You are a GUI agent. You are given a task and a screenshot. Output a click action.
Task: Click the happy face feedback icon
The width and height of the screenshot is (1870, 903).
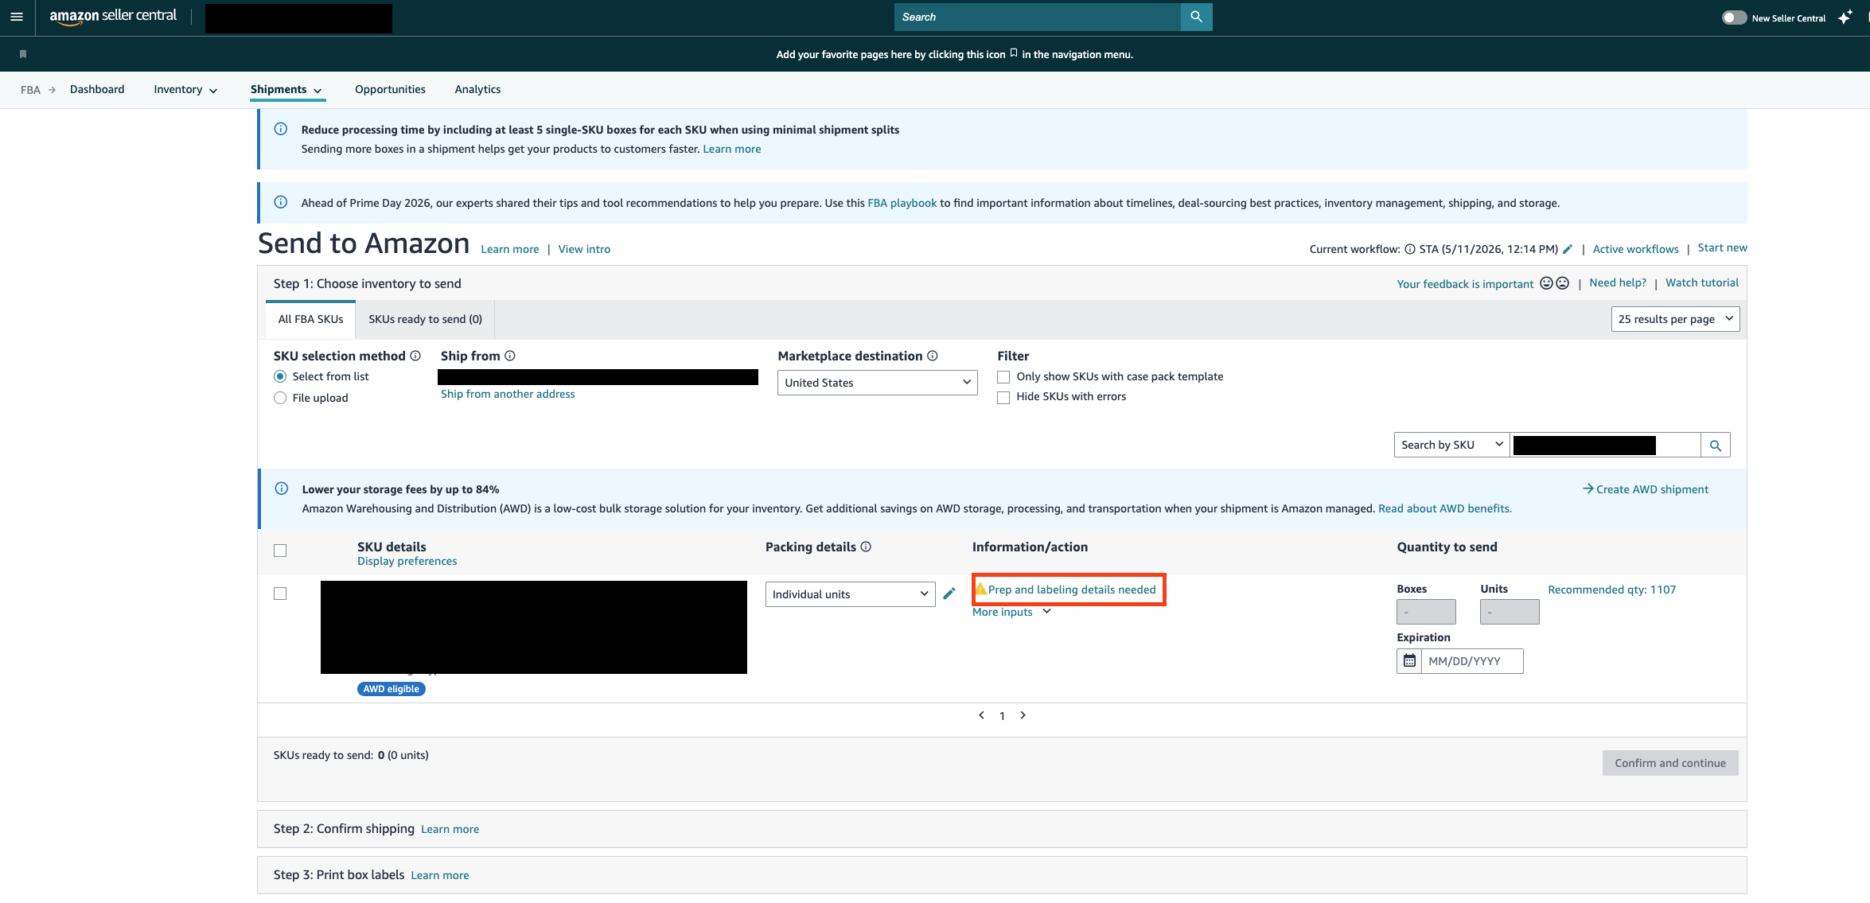click(x=1546, y=283)
